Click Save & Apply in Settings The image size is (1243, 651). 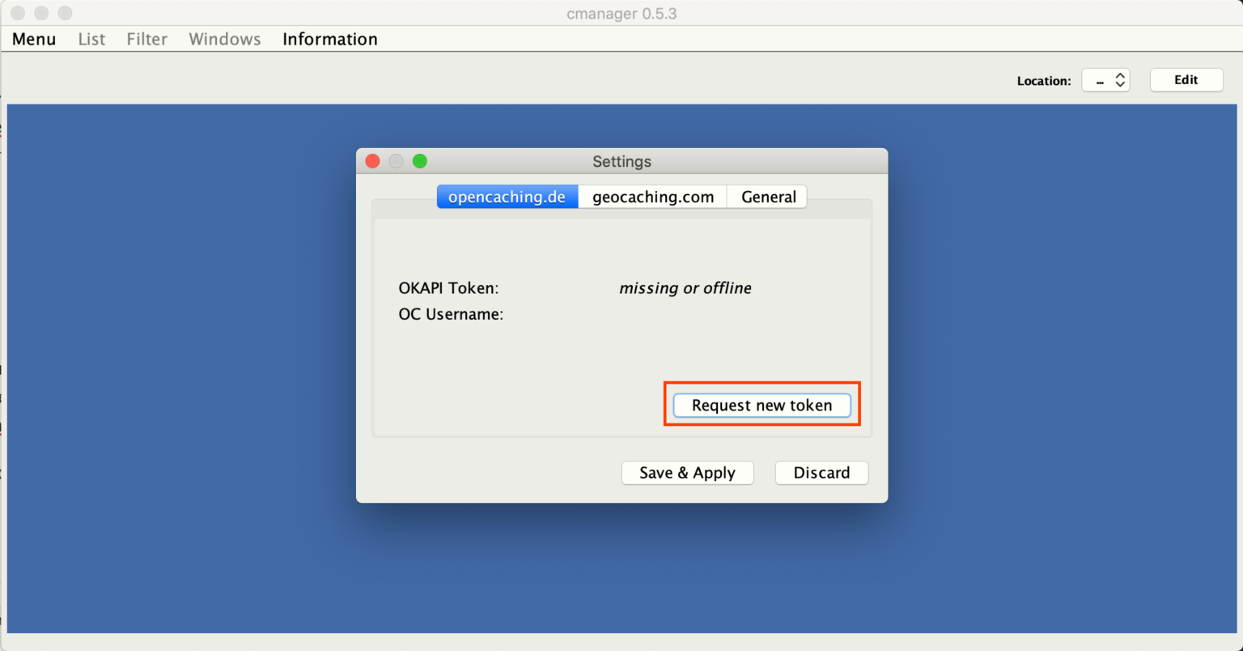[x=687, y=473]
